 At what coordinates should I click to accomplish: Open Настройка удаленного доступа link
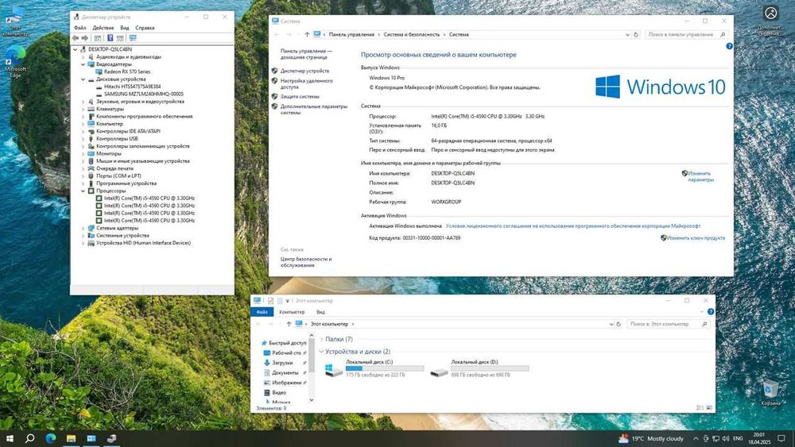pos(306,84)
